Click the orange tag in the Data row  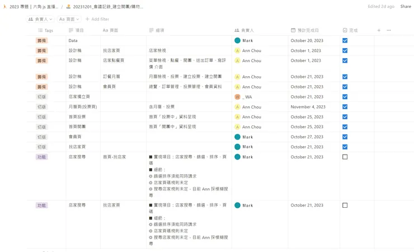pos(41,40)
